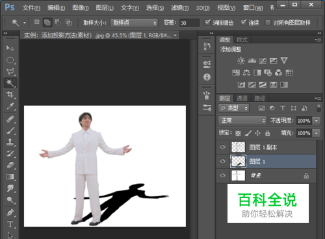Toggle the layer filter switch

coord(318,108)
